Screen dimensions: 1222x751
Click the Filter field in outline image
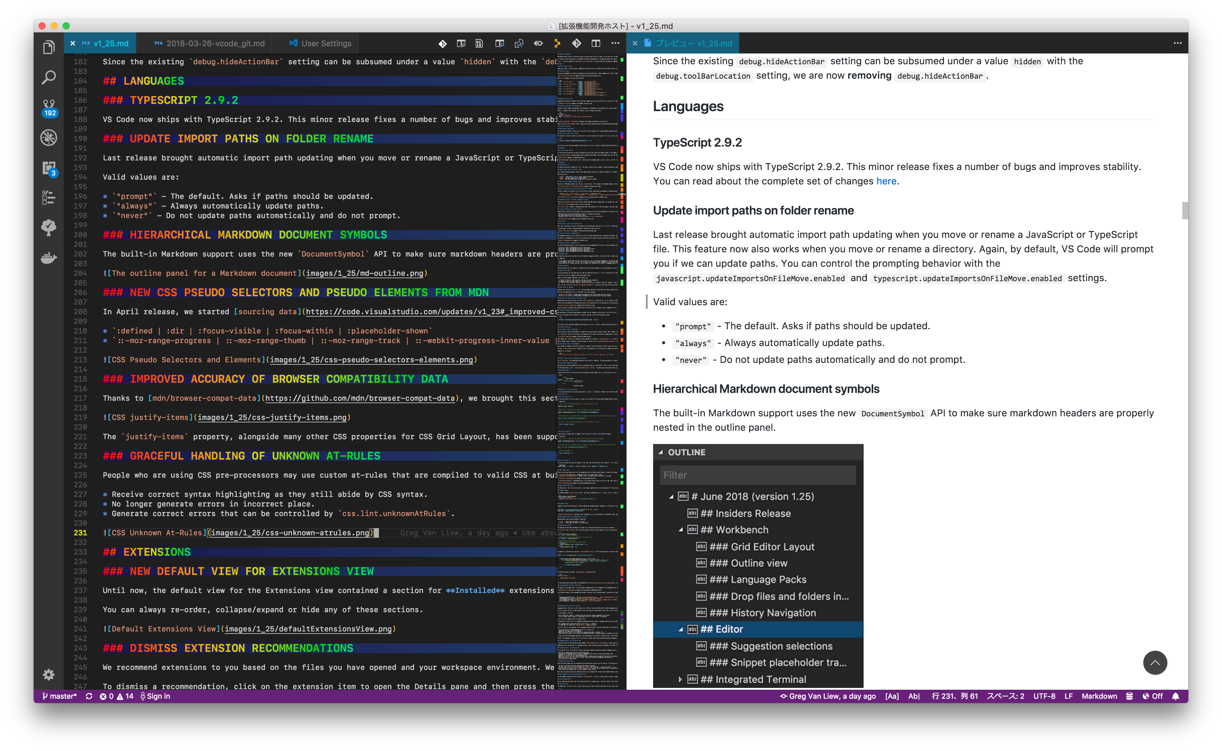(x=758, y=475)
